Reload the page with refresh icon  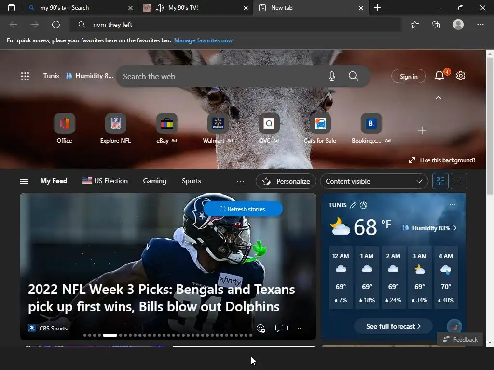[56, 25]
